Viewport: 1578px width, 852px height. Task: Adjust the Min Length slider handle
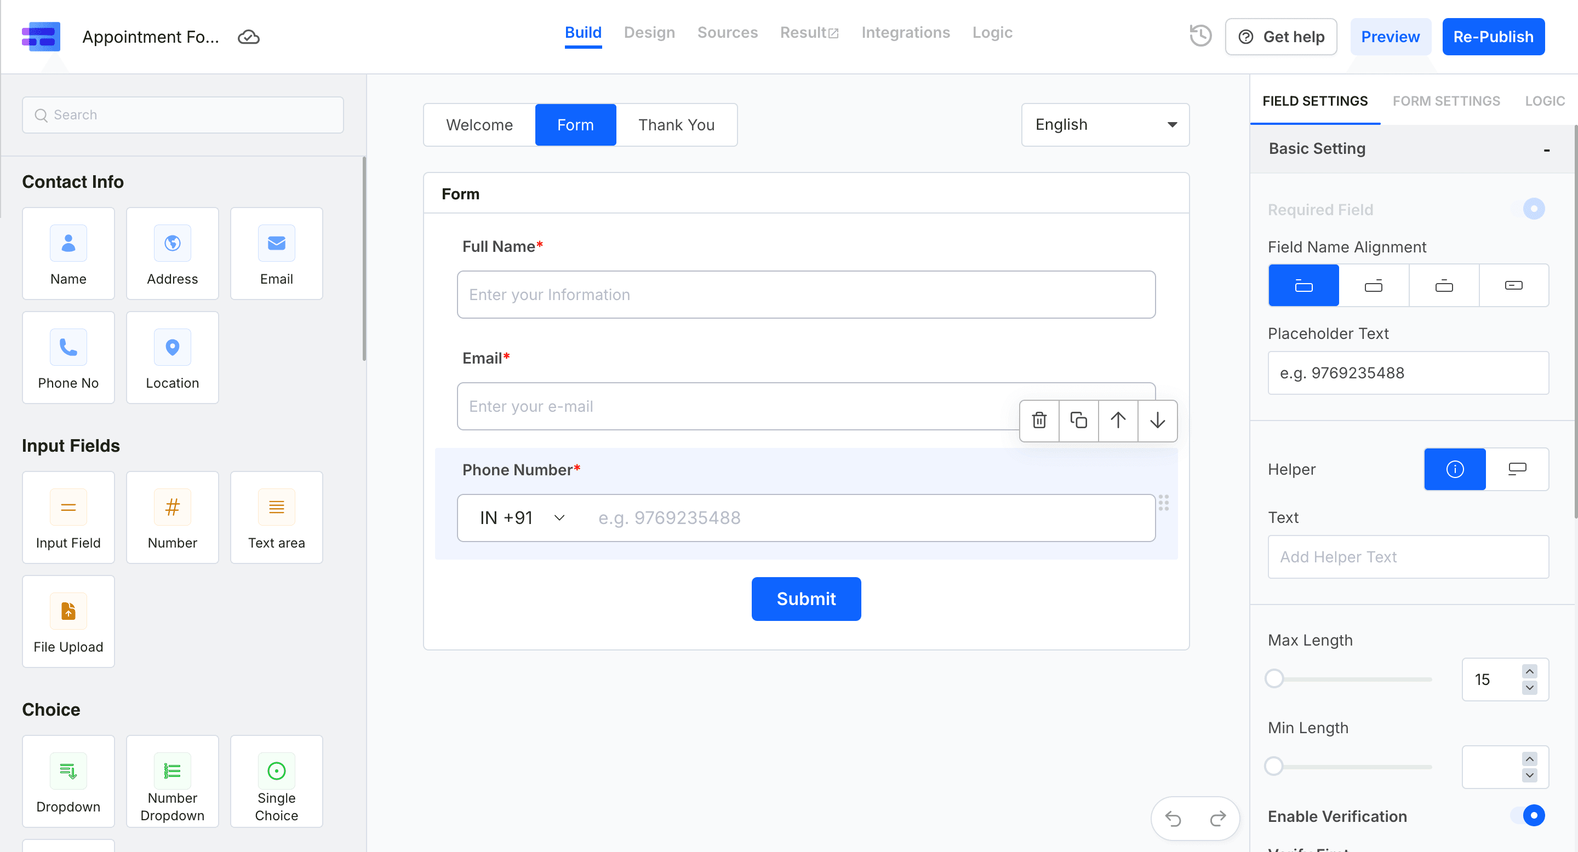pyautogui.click(x=1274, y=767)
